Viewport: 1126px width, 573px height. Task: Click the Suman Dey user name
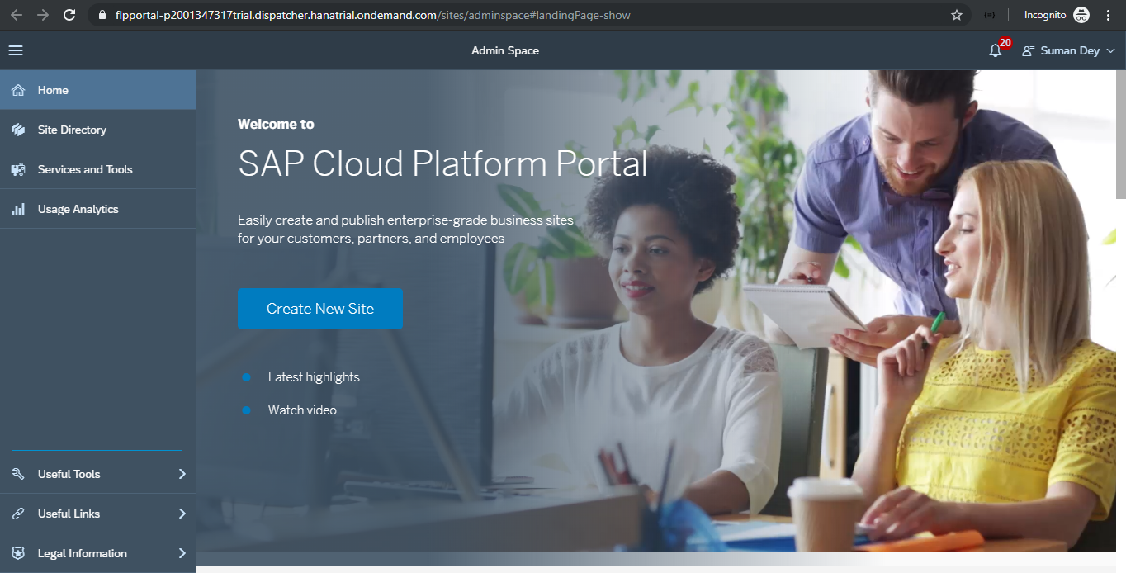tap(1070, 50)
